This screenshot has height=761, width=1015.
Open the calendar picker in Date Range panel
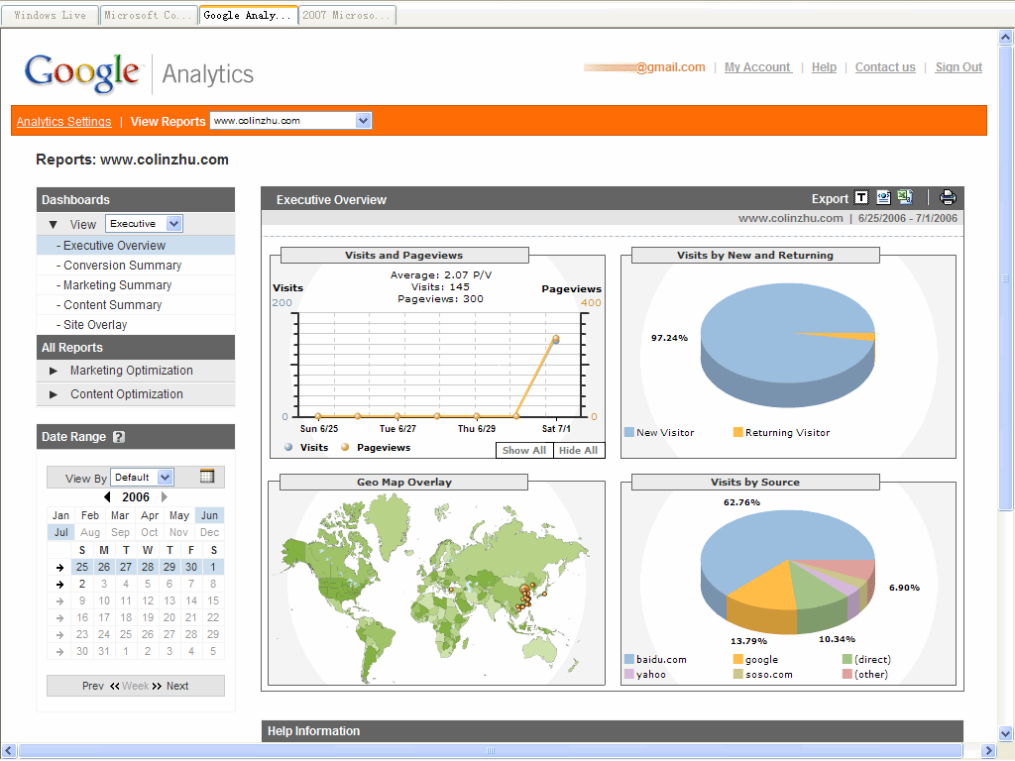(207, 477)
